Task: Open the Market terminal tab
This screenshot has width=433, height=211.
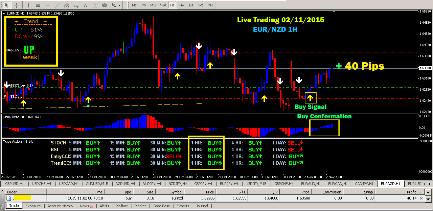Action: 140,206
